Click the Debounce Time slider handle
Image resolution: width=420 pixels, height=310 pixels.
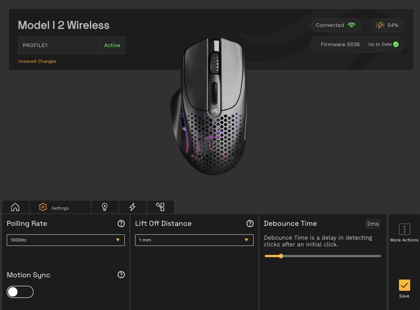pos(281,256)
